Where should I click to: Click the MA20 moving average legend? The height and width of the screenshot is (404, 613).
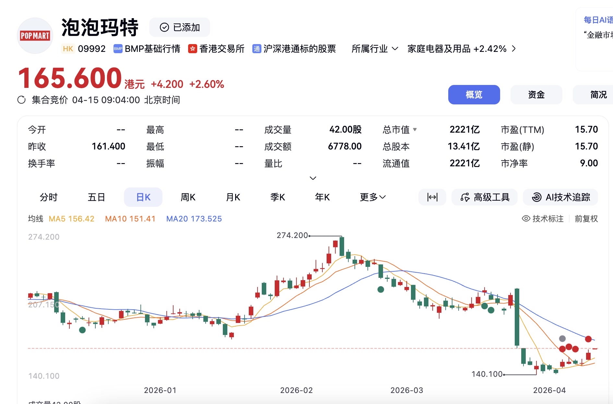(194, 219)
